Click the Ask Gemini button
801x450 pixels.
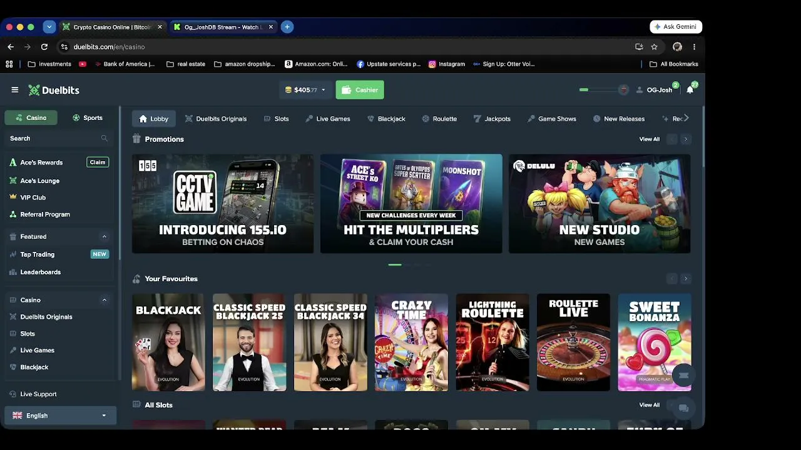pyautogui.click(x=676, y=27)
